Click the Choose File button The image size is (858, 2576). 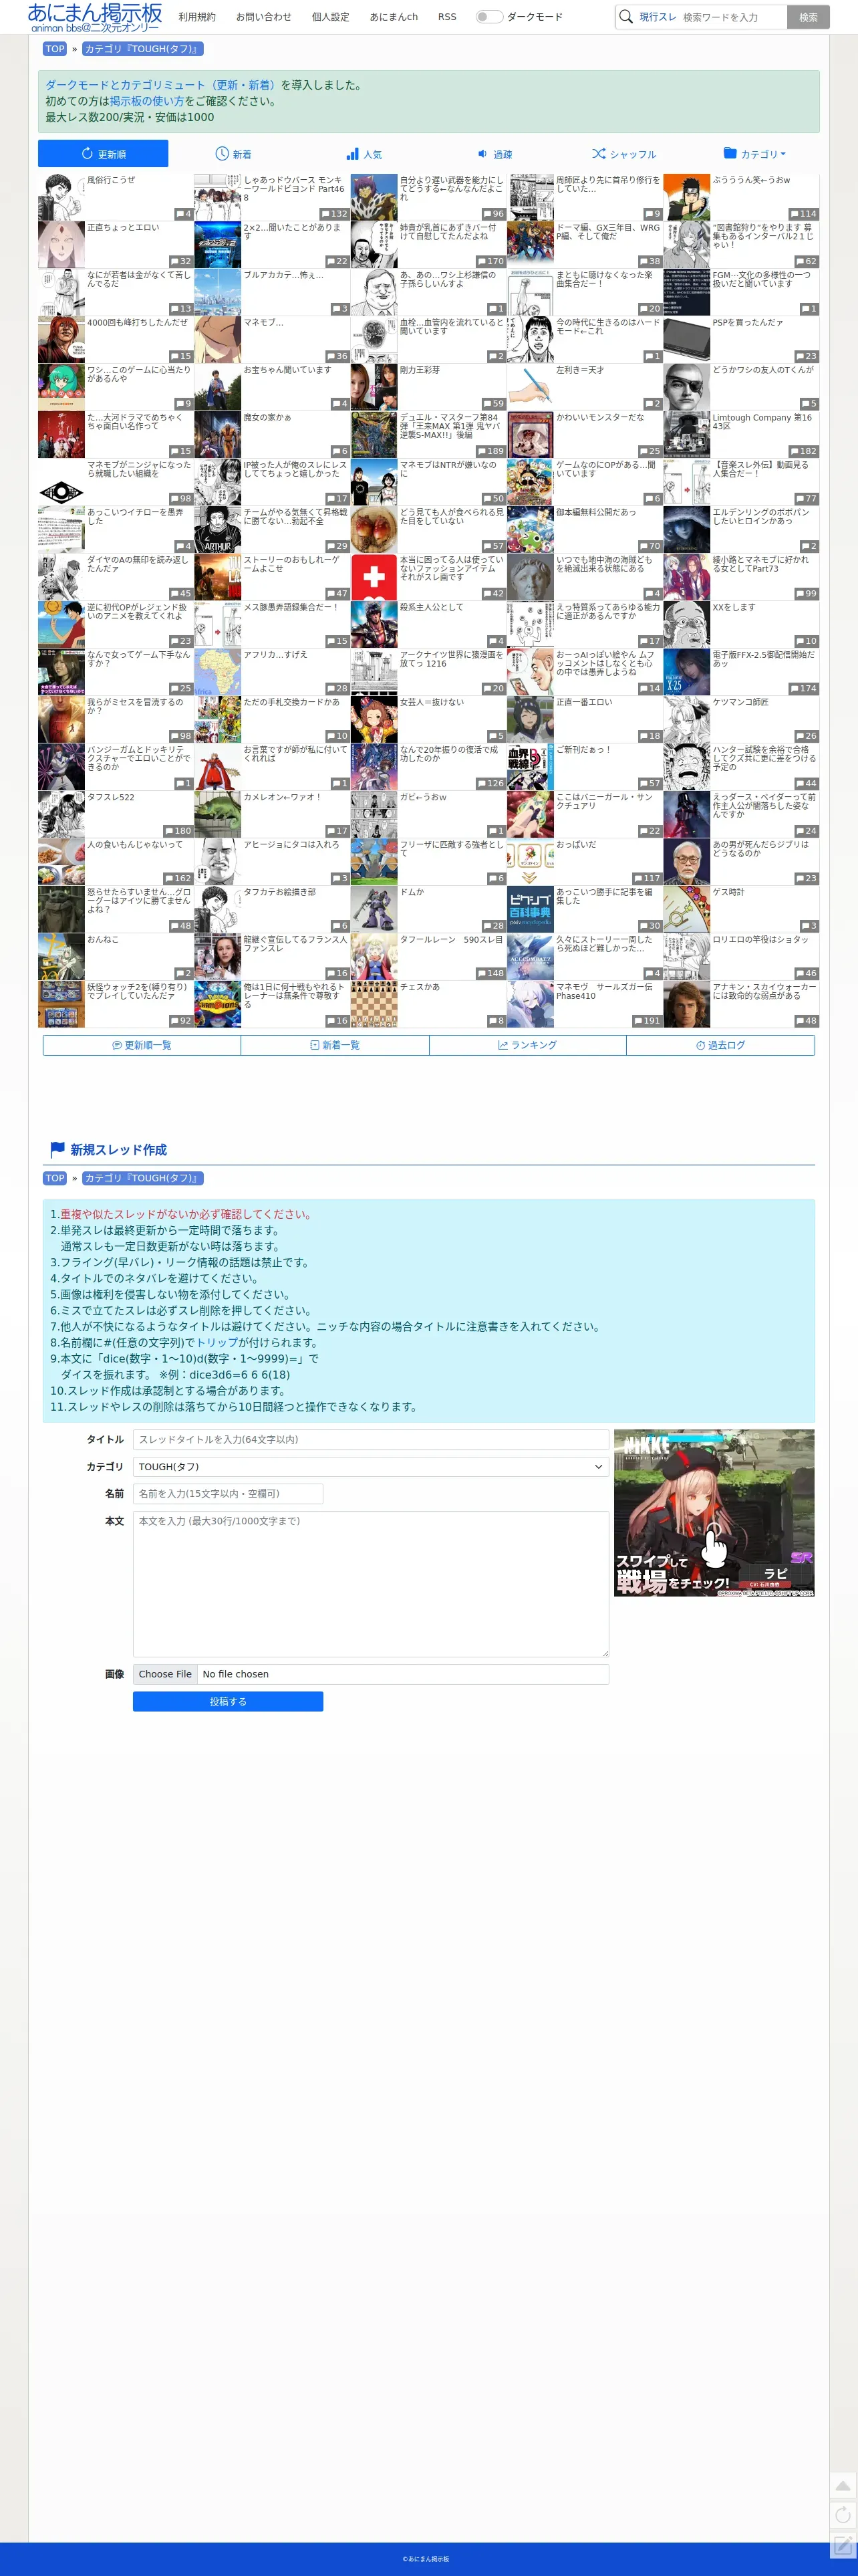coord(165,1674)
